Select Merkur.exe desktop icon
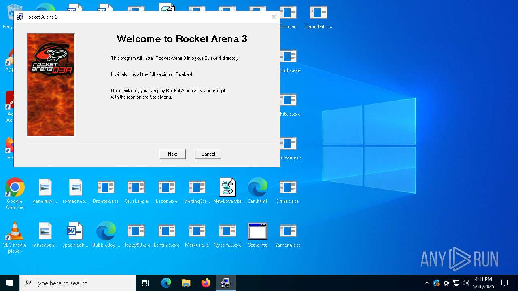518x291 pixels. (x=197, y=235)
